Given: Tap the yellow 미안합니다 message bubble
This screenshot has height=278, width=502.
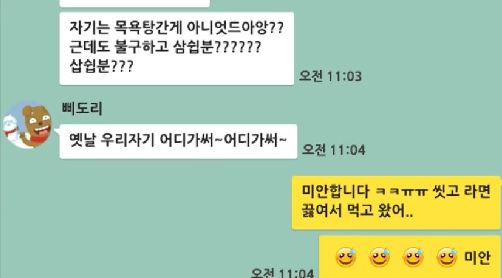Looking at the screenshot, I should click(396, 202).
